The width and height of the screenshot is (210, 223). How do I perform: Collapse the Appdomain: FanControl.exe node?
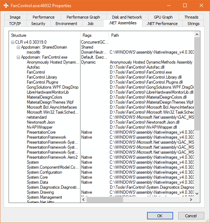coord(18,57)
